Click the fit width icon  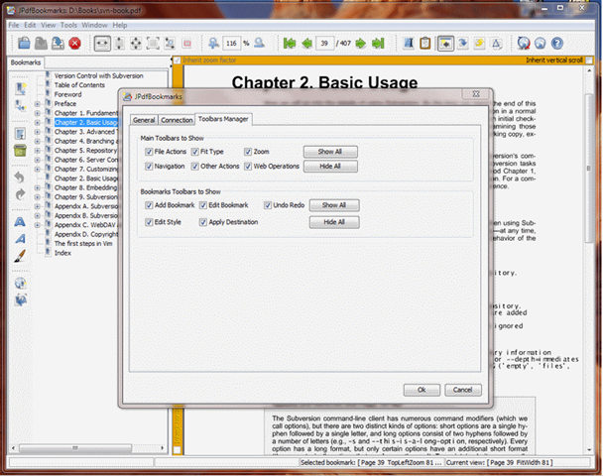coord(101,44)
